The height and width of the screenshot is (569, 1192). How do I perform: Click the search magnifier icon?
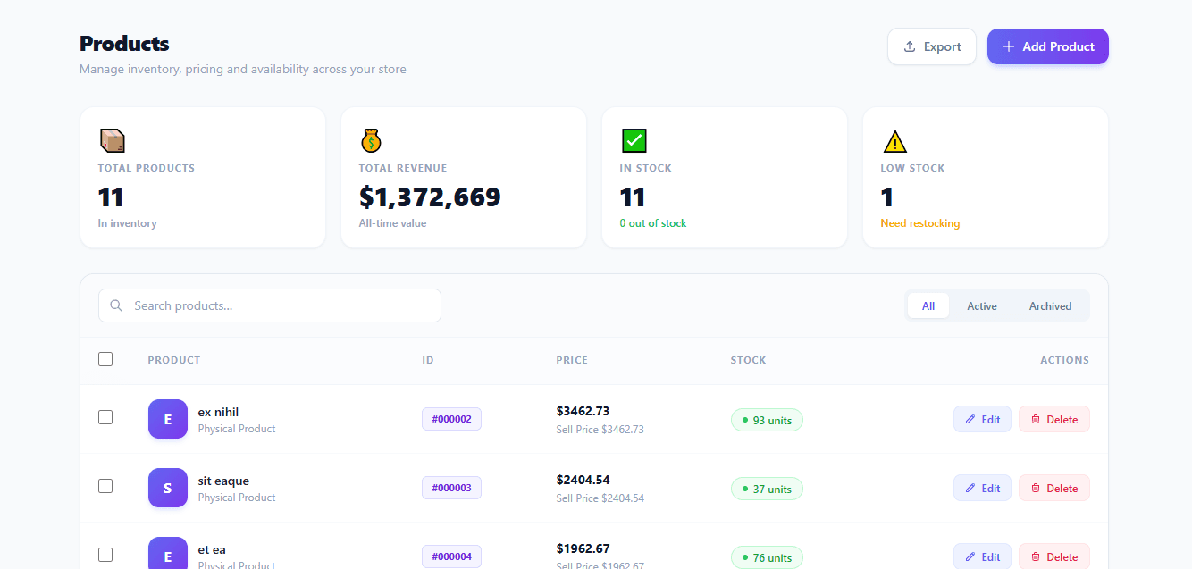(x=116, y=305)
